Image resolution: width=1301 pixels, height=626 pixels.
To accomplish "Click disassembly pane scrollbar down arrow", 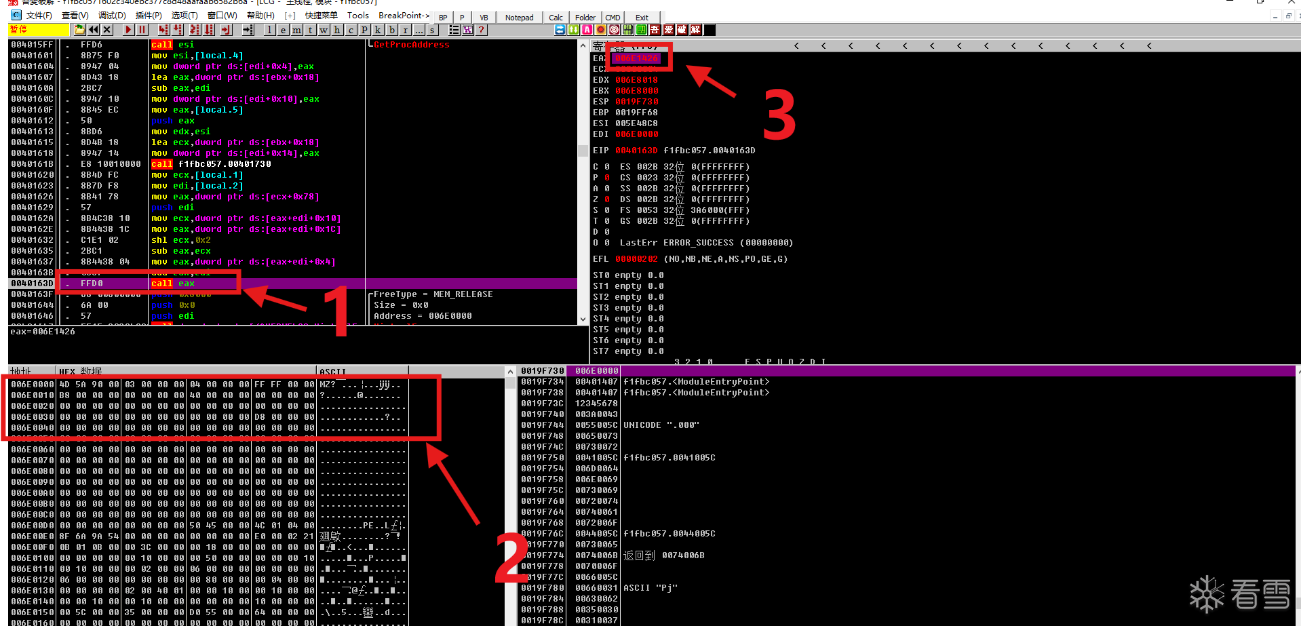I will (x=583, y=319).
